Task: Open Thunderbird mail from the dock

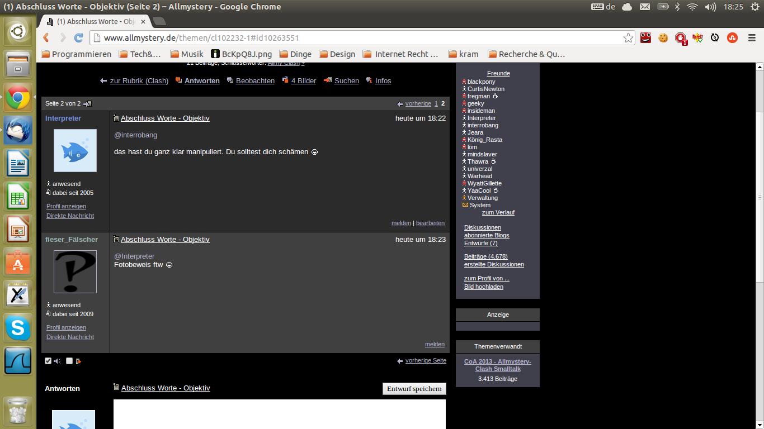Action: (x=18, y=132)
